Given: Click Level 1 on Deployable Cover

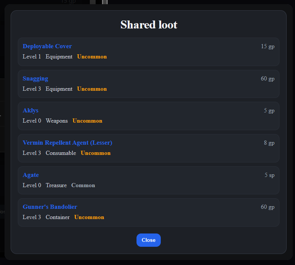Looking at the screenshot, I should click(x=32, y=57).
